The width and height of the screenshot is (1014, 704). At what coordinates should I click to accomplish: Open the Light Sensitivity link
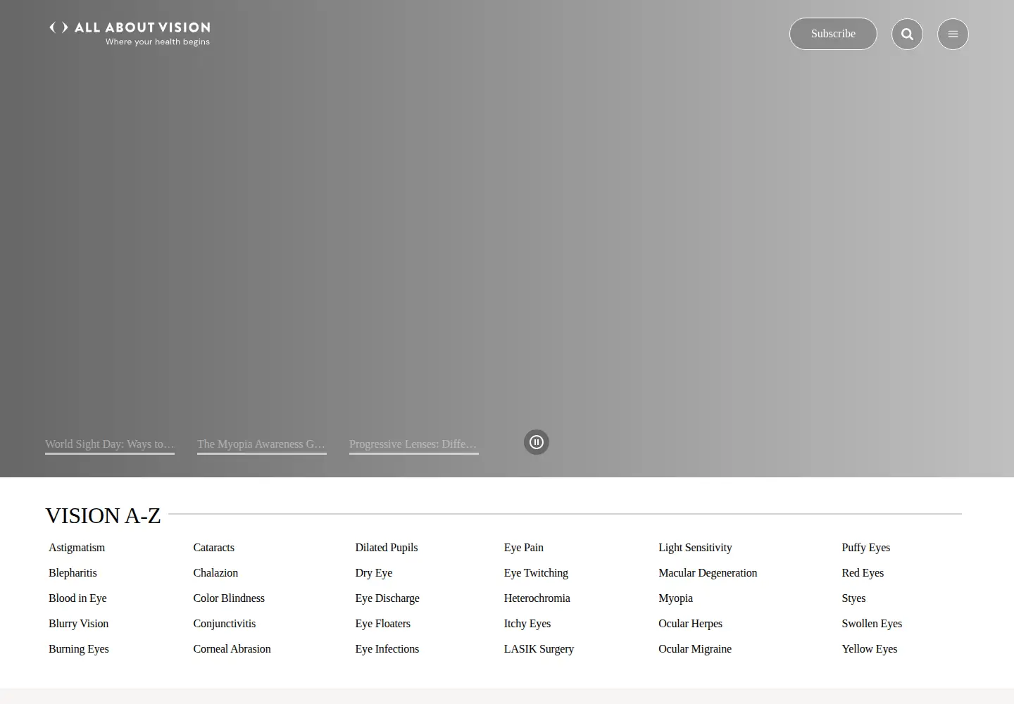click(x=695, y=548)
